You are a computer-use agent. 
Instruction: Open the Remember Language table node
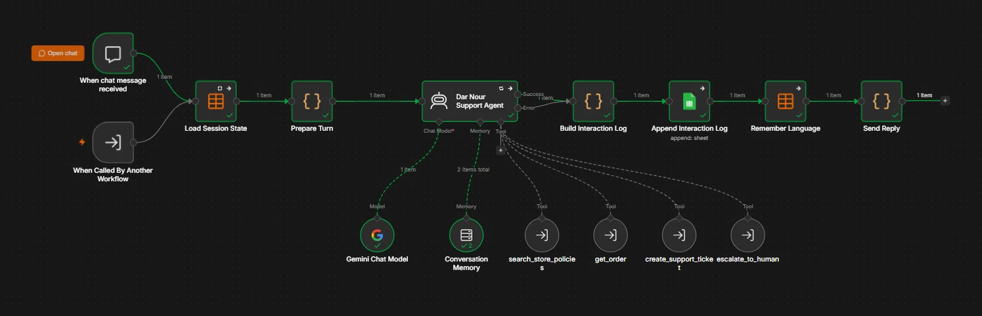click(x=786, y=101)
